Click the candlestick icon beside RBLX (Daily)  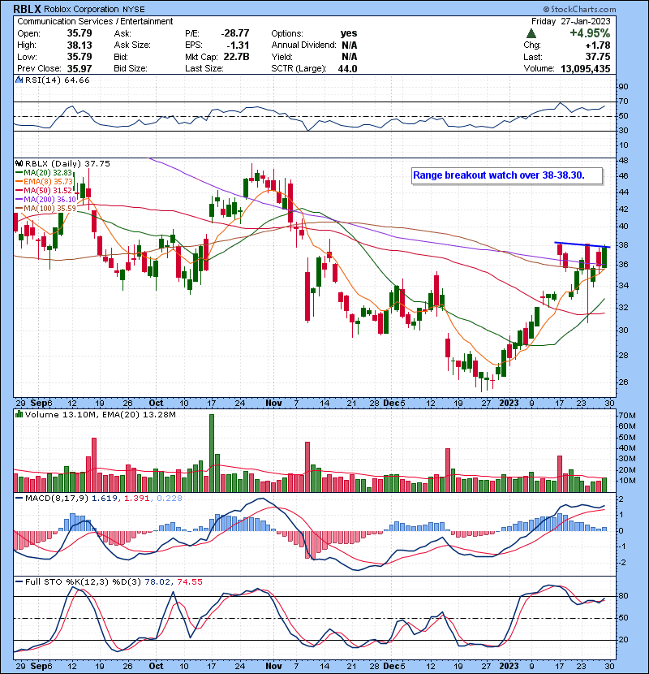tap(19, 162)
